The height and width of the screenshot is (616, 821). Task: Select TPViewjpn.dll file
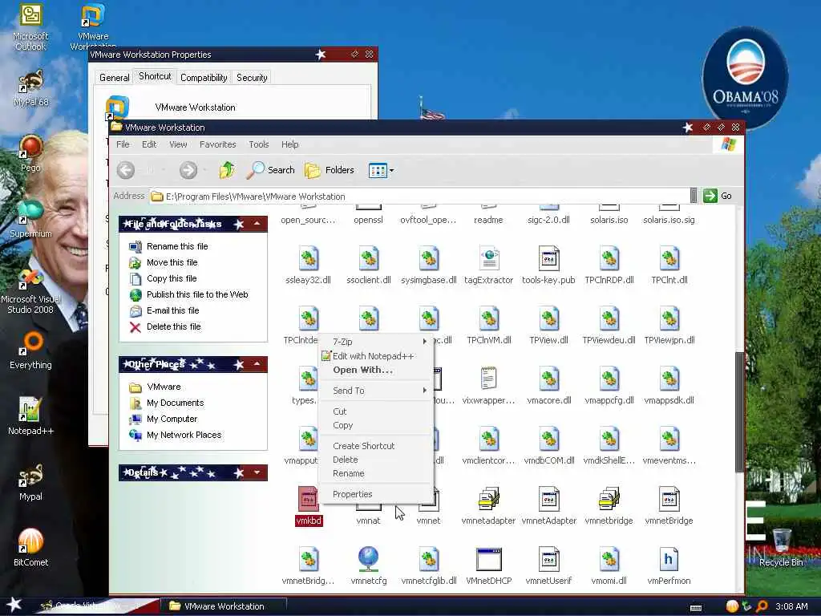[x=669, y=326]
